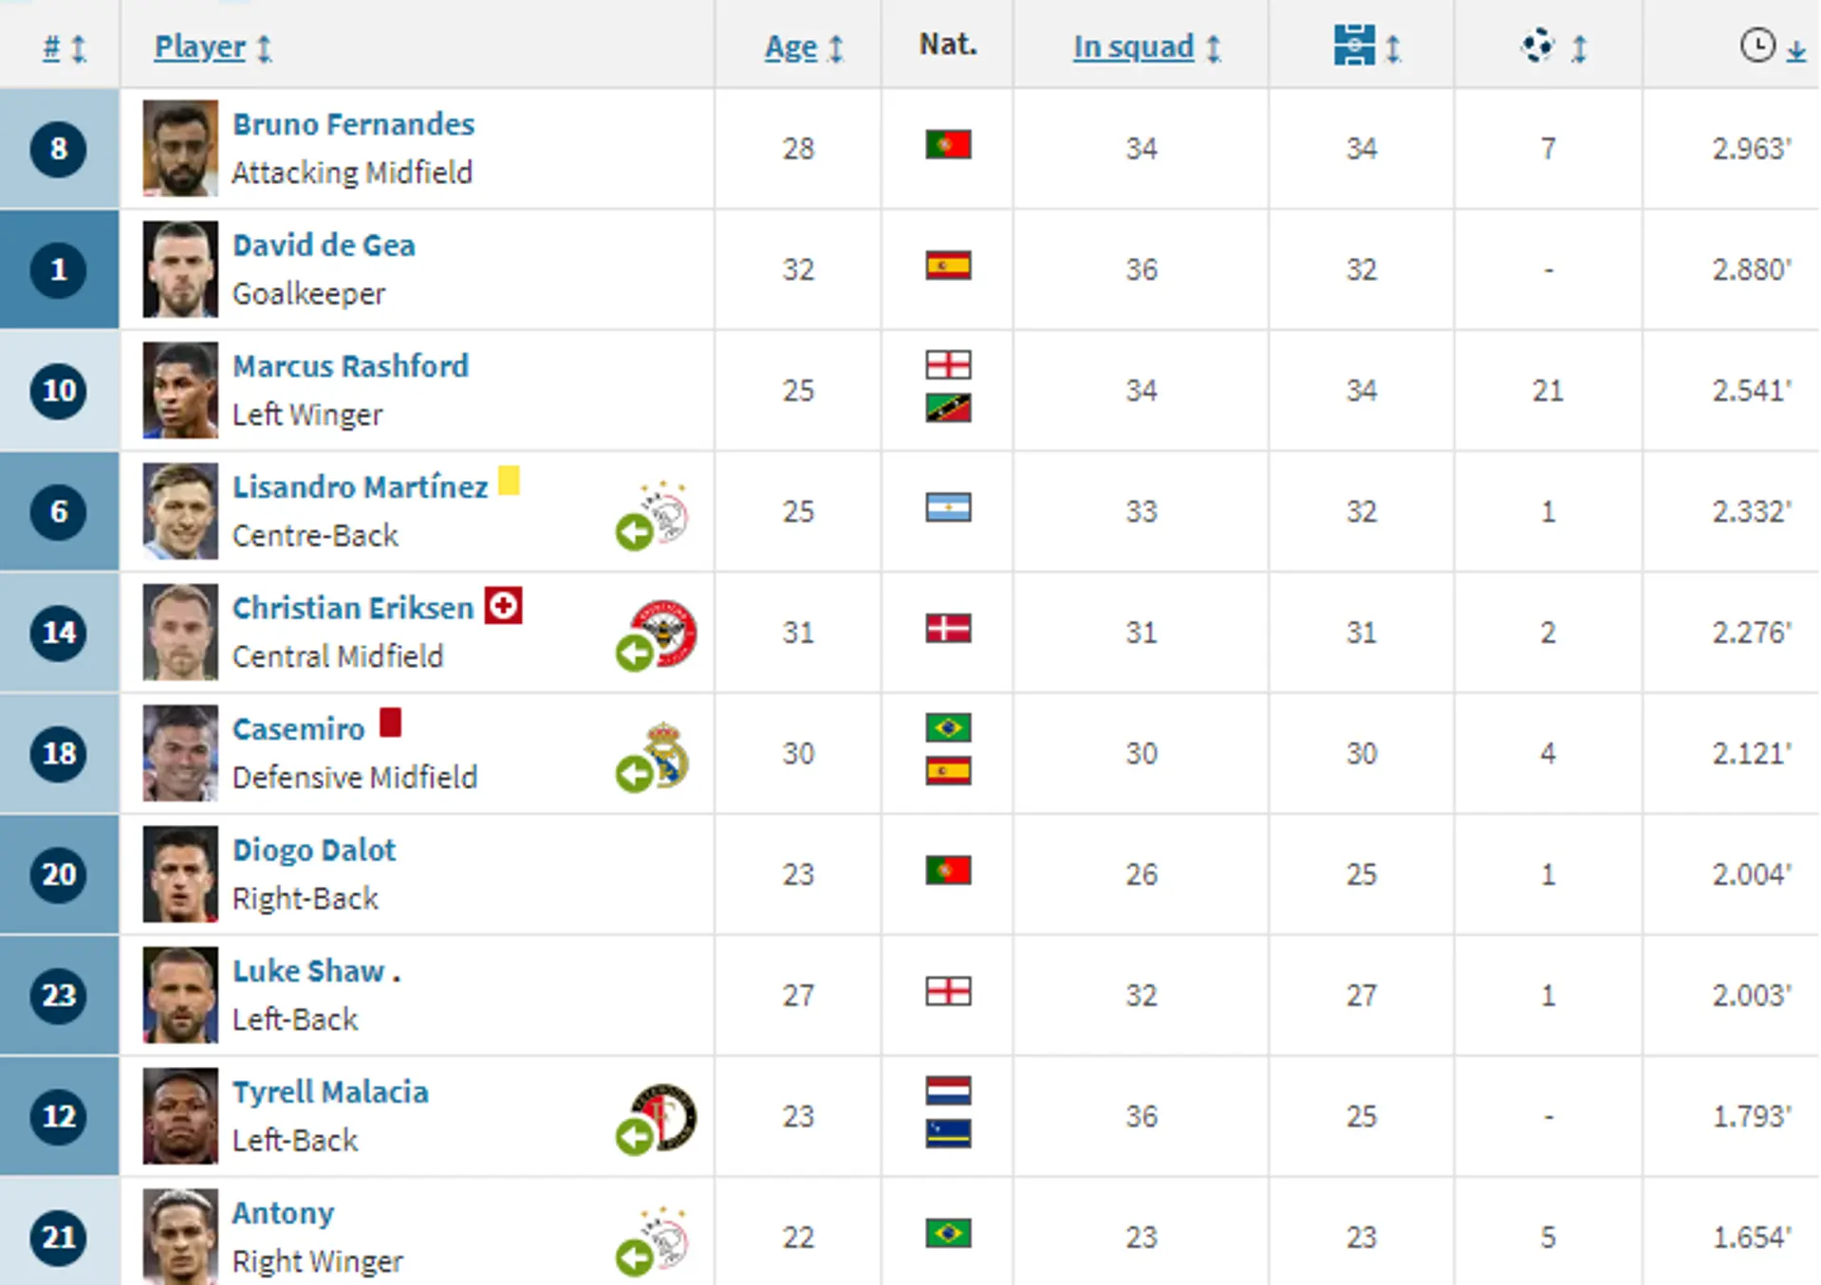Sort by goals football icon column
Screen dimensions: 1821x1285
pyautogui.click(x=1538, y=46)
